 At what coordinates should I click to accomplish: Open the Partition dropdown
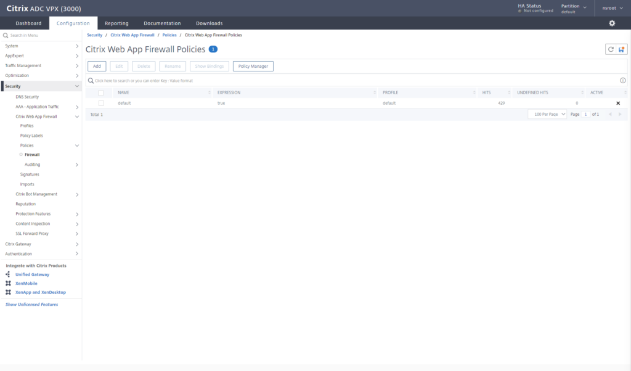573,7
